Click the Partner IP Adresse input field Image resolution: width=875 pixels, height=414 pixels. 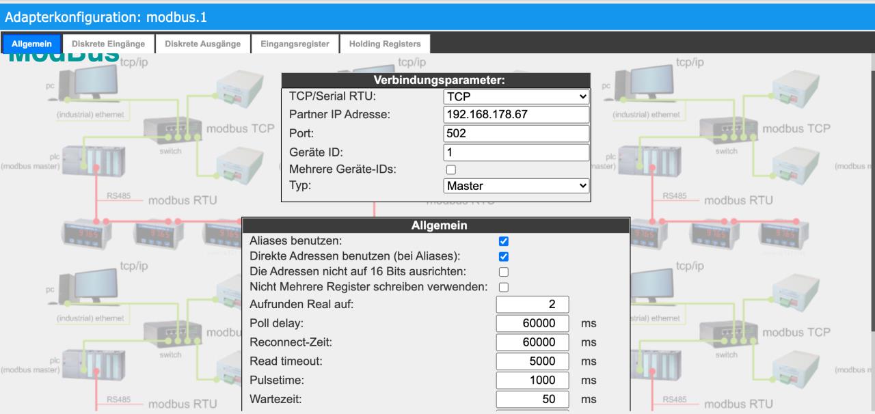point(516,114)
